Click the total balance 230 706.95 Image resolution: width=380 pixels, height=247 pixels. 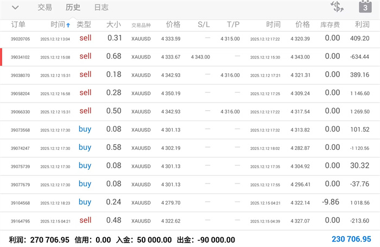point(351,239)
